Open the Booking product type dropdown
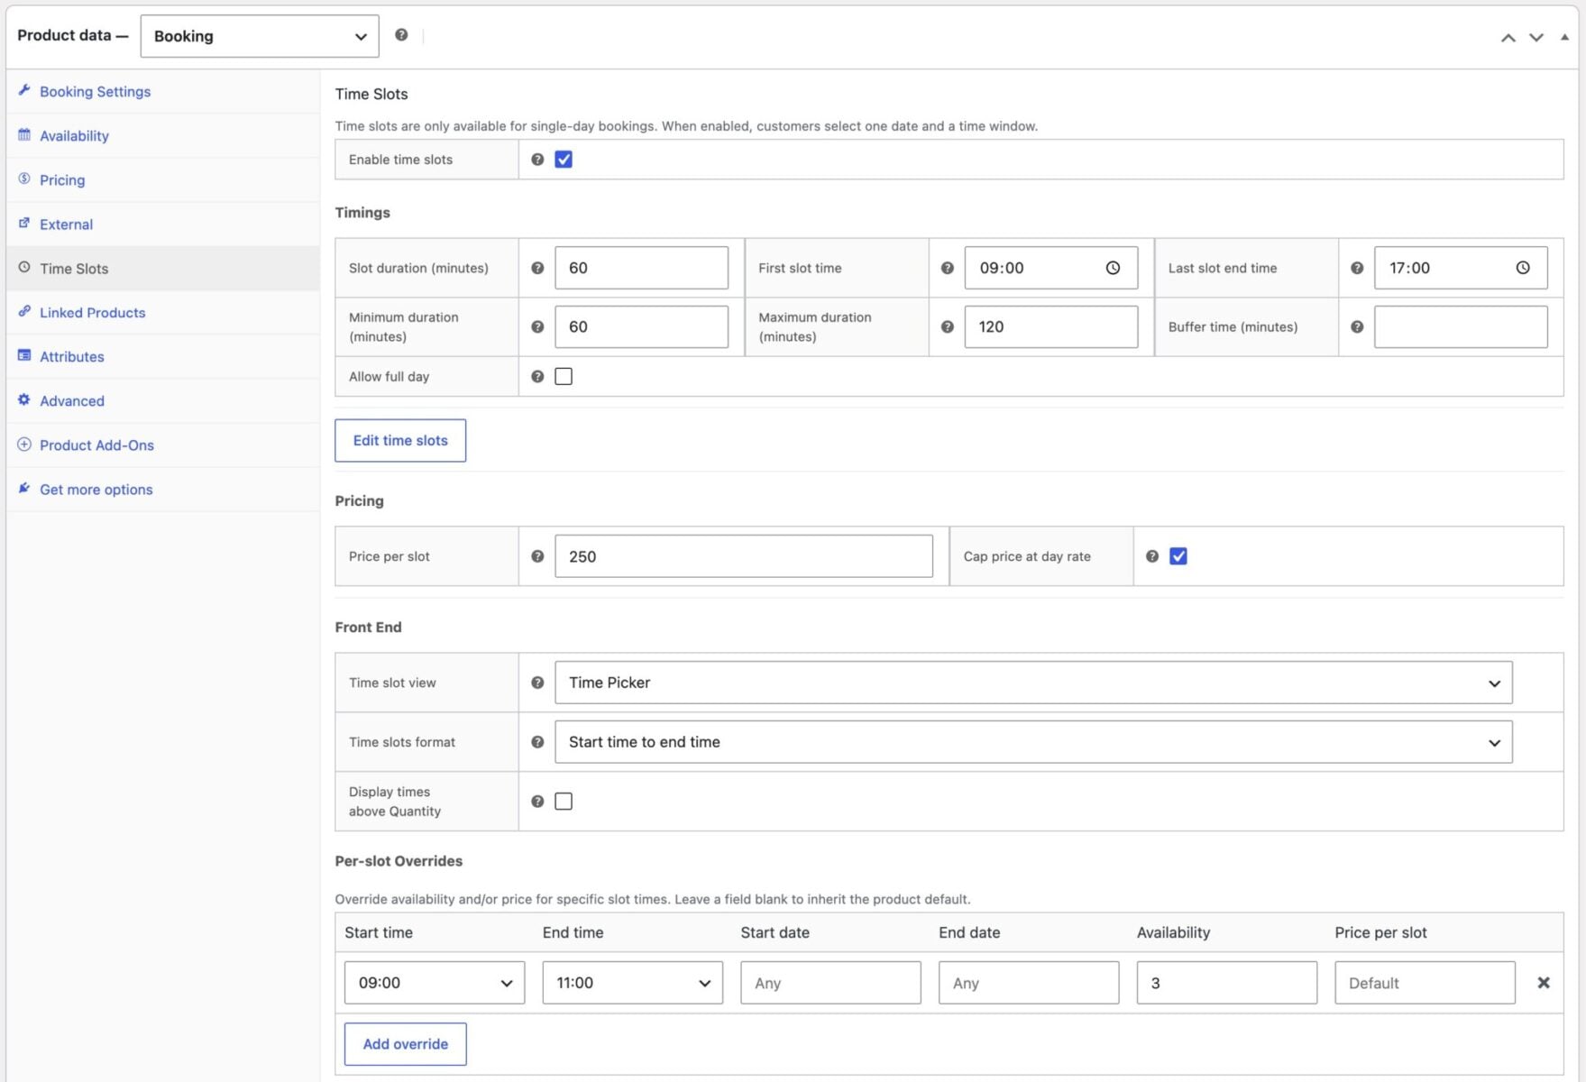The height and width of the screenshot is (1082, 1586). coord(260,36)
